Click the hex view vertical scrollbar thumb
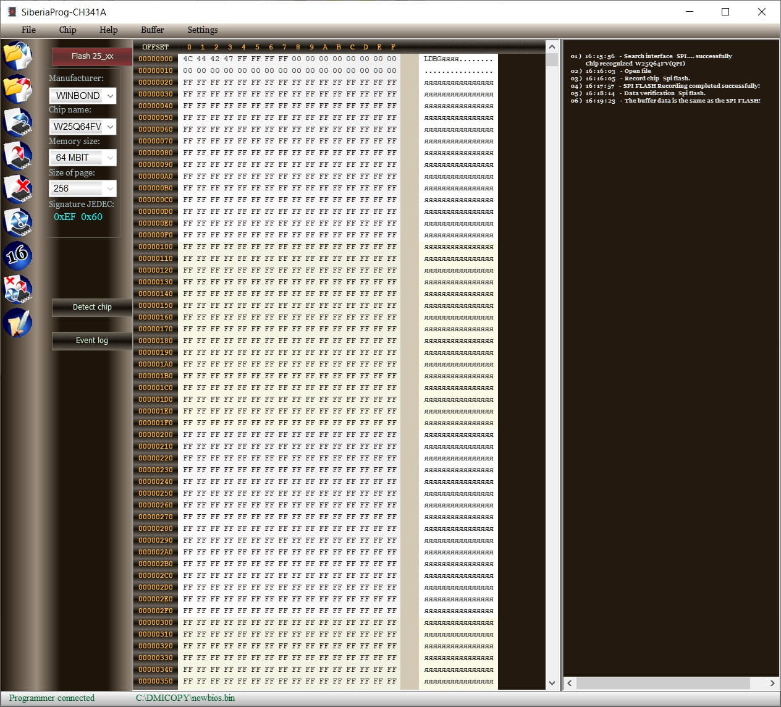This screenshot has width=781, height=707. click(x=552, y=59)
